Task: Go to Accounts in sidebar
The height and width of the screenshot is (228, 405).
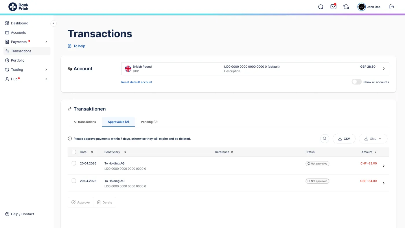Action: (x=19, y=32)
